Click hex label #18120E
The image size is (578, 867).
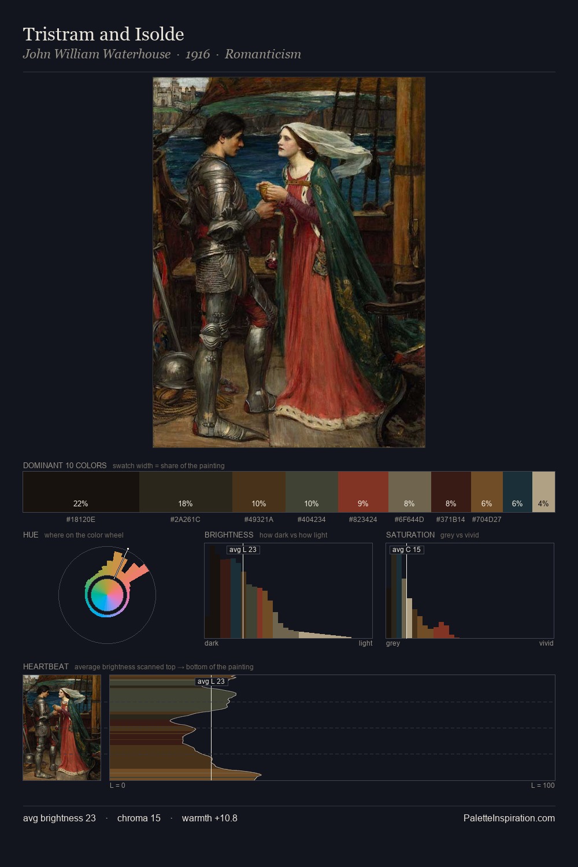(x=81, y=520)
